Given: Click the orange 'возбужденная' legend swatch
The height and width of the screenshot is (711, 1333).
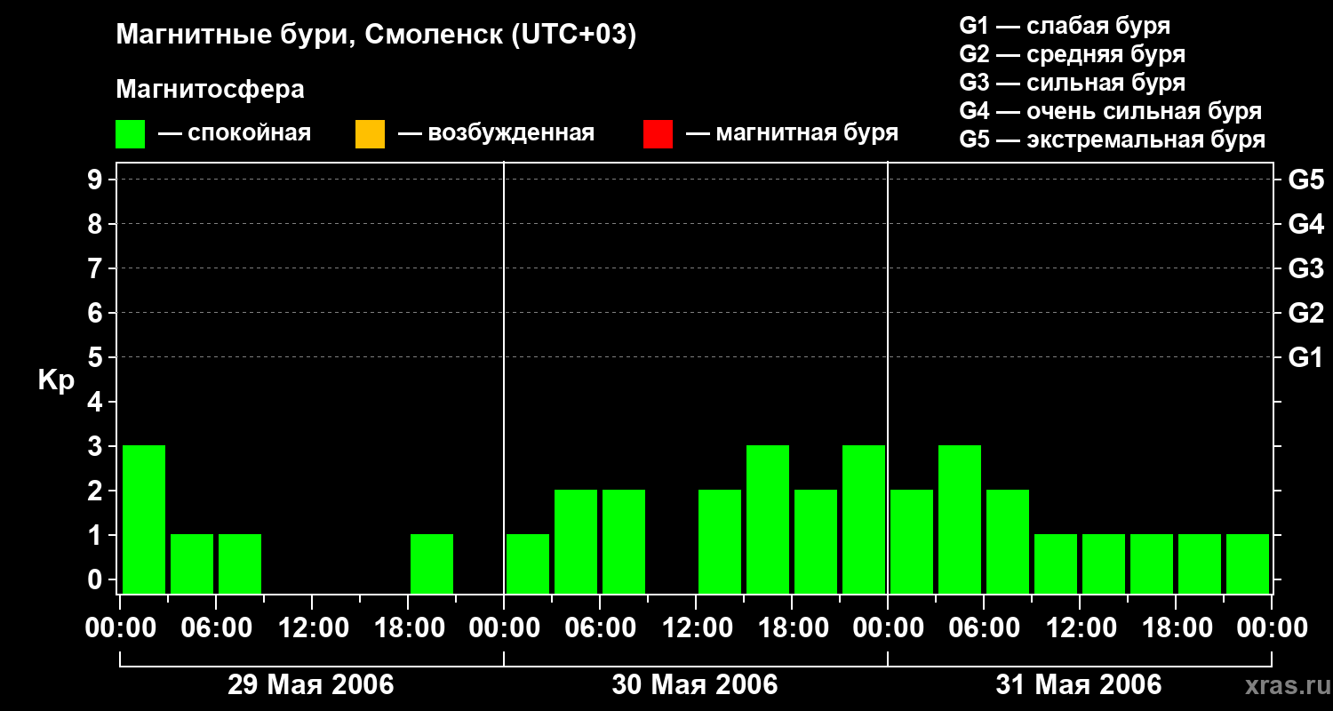Looking at the screenshot, I should pos(370,134).
